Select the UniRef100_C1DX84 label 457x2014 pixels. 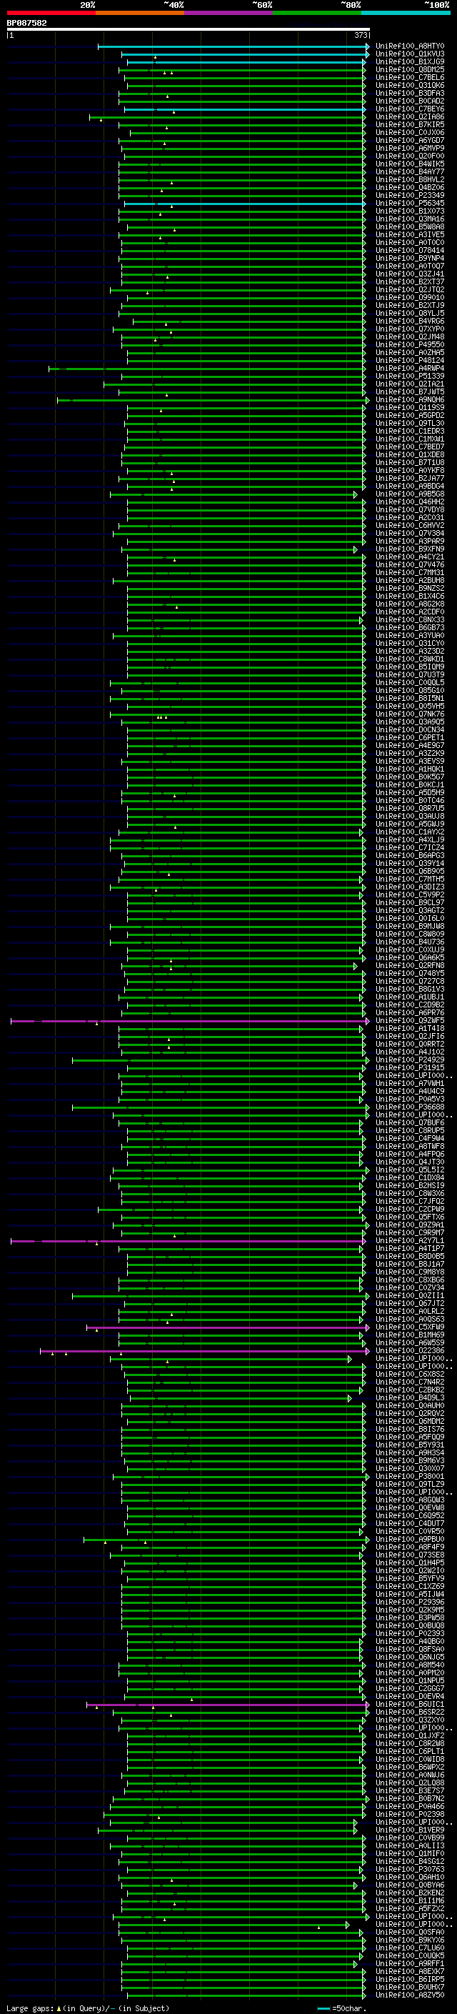click(x=410, y=1178)
